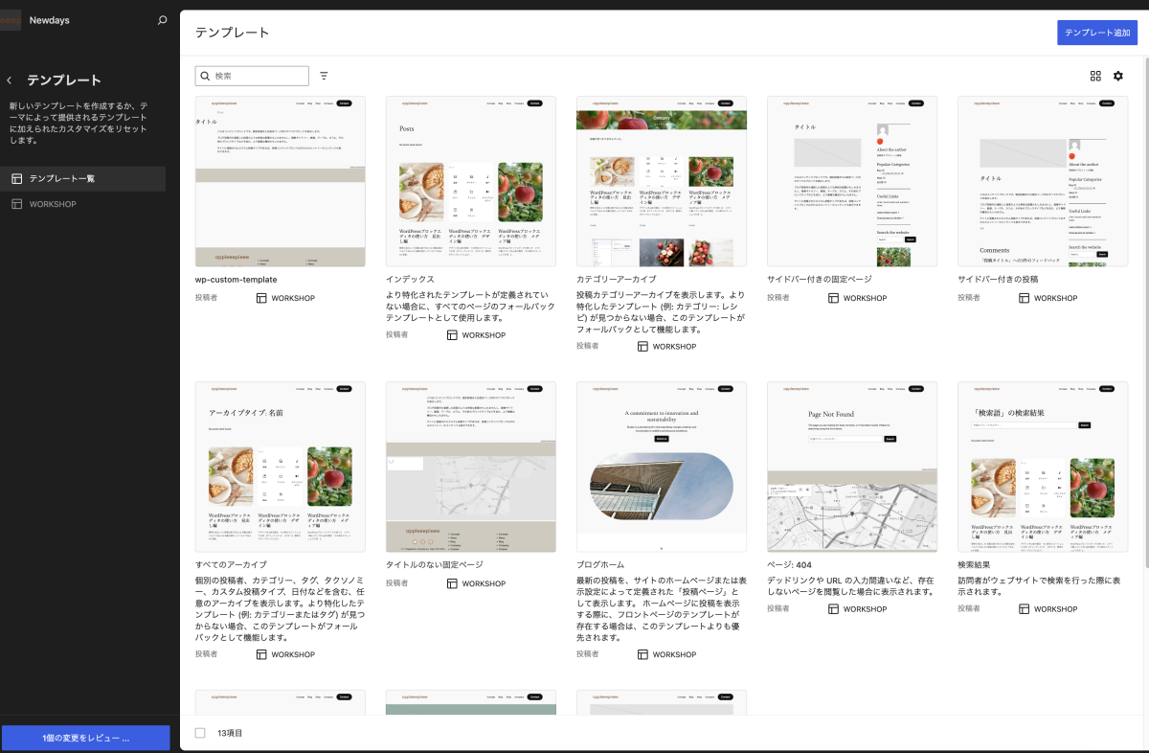This screenshot has width=1149, height=753.
Task: Click the 13項目 item count text
Action: click(x=230, y=733)
